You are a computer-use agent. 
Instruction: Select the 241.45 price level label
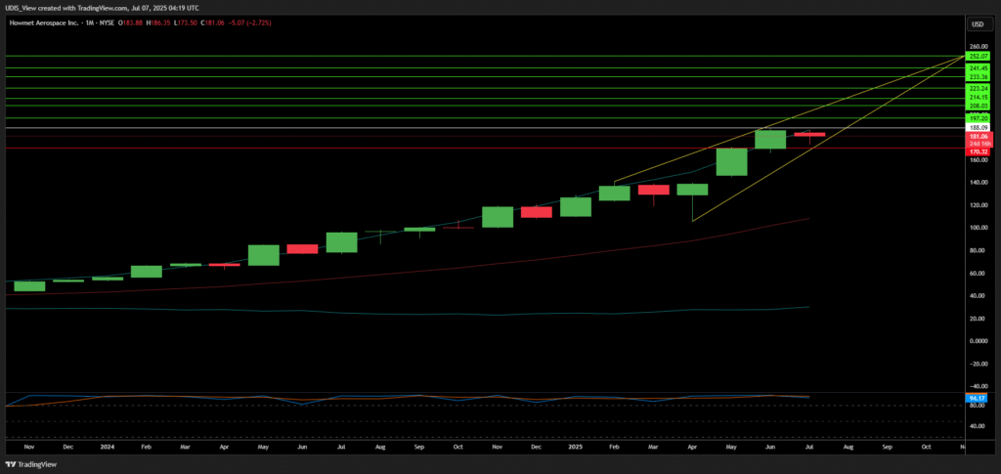pyautogui.click(x=978, y=67)
